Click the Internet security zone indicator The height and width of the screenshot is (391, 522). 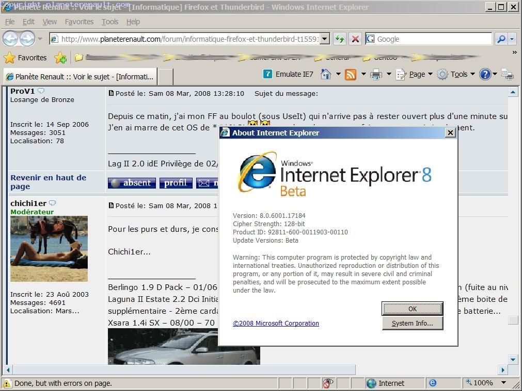(x=386, y=383)
